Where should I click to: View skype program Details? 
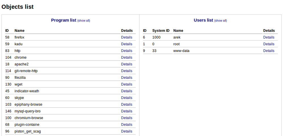coord(127,98)
